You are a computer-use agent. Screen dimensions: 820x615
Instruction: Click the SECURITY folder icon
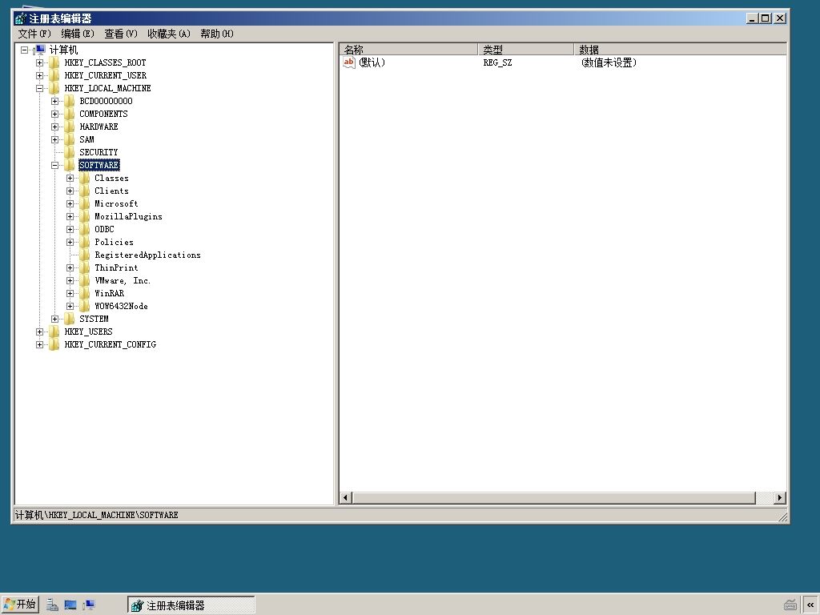[70, 152]
